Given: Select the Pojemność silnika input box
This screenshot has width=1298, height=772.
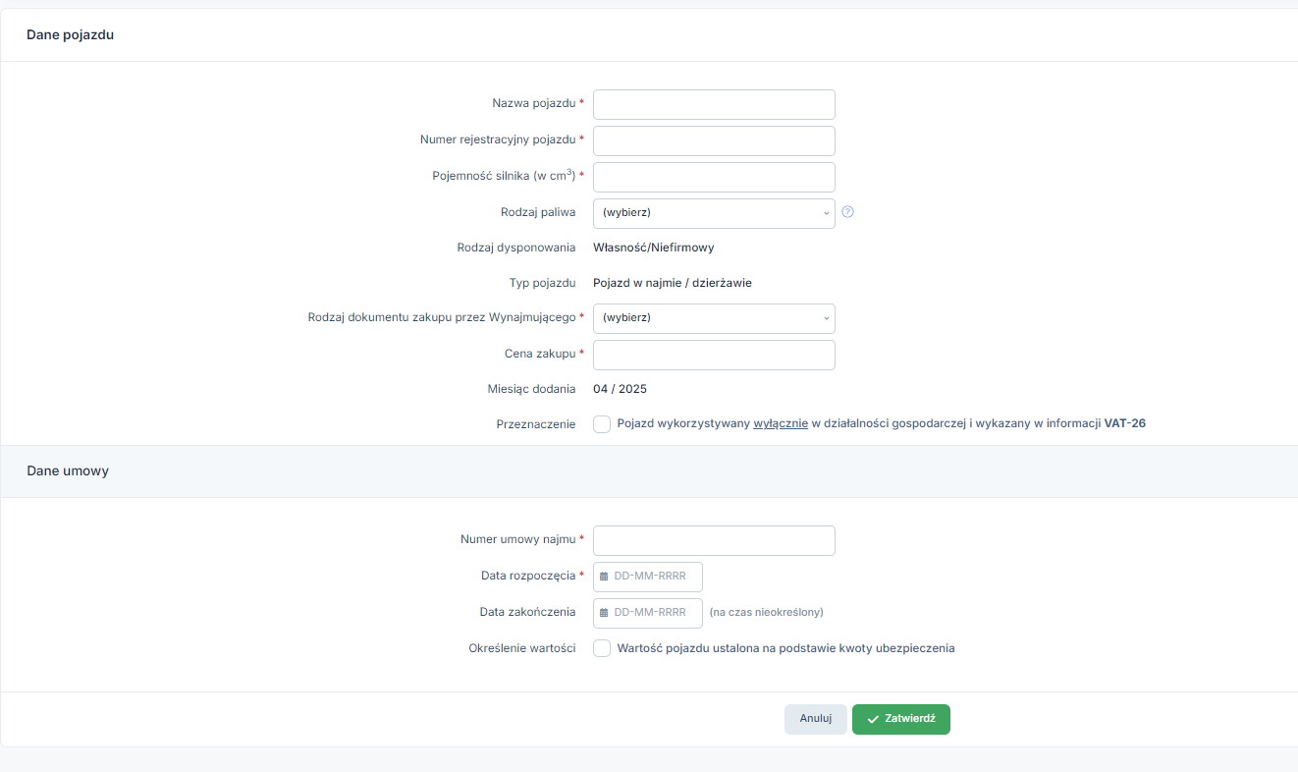Looking at the screenshot, I should click(714, 177).
